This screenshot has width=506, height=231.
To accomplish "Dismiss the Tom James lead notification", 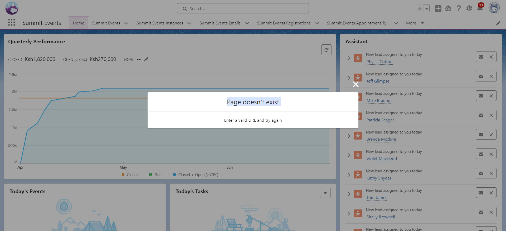I will [491, 193].
